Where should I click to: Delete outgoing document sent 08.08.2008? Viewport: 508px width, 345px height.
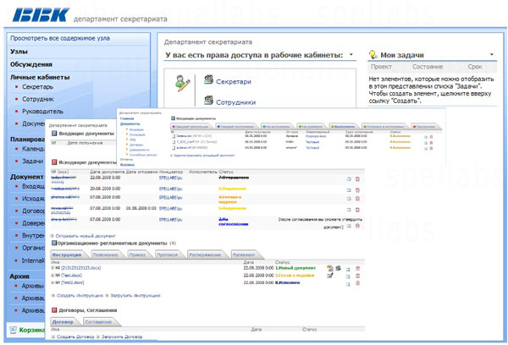tap(357, 210)
